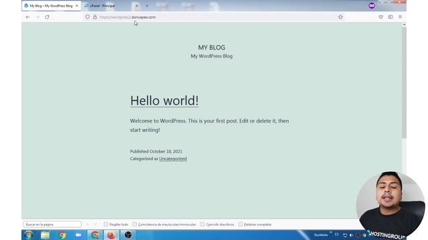This screenshot has width=428, height=240.
Task: Launch Google Chrome from the taskbar
Action: coord(62,235)
